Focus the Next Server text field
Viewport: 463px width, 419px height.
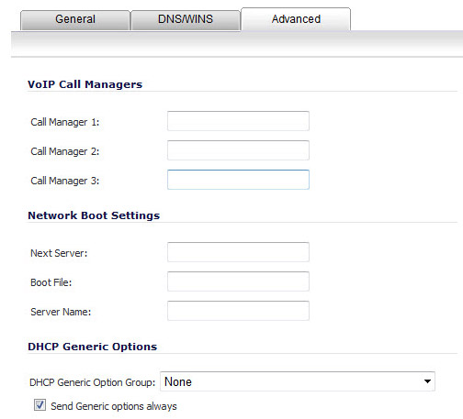238,252
